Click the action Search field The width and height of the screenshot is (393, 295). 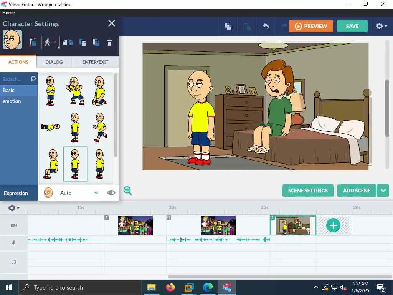coord(15,79)
